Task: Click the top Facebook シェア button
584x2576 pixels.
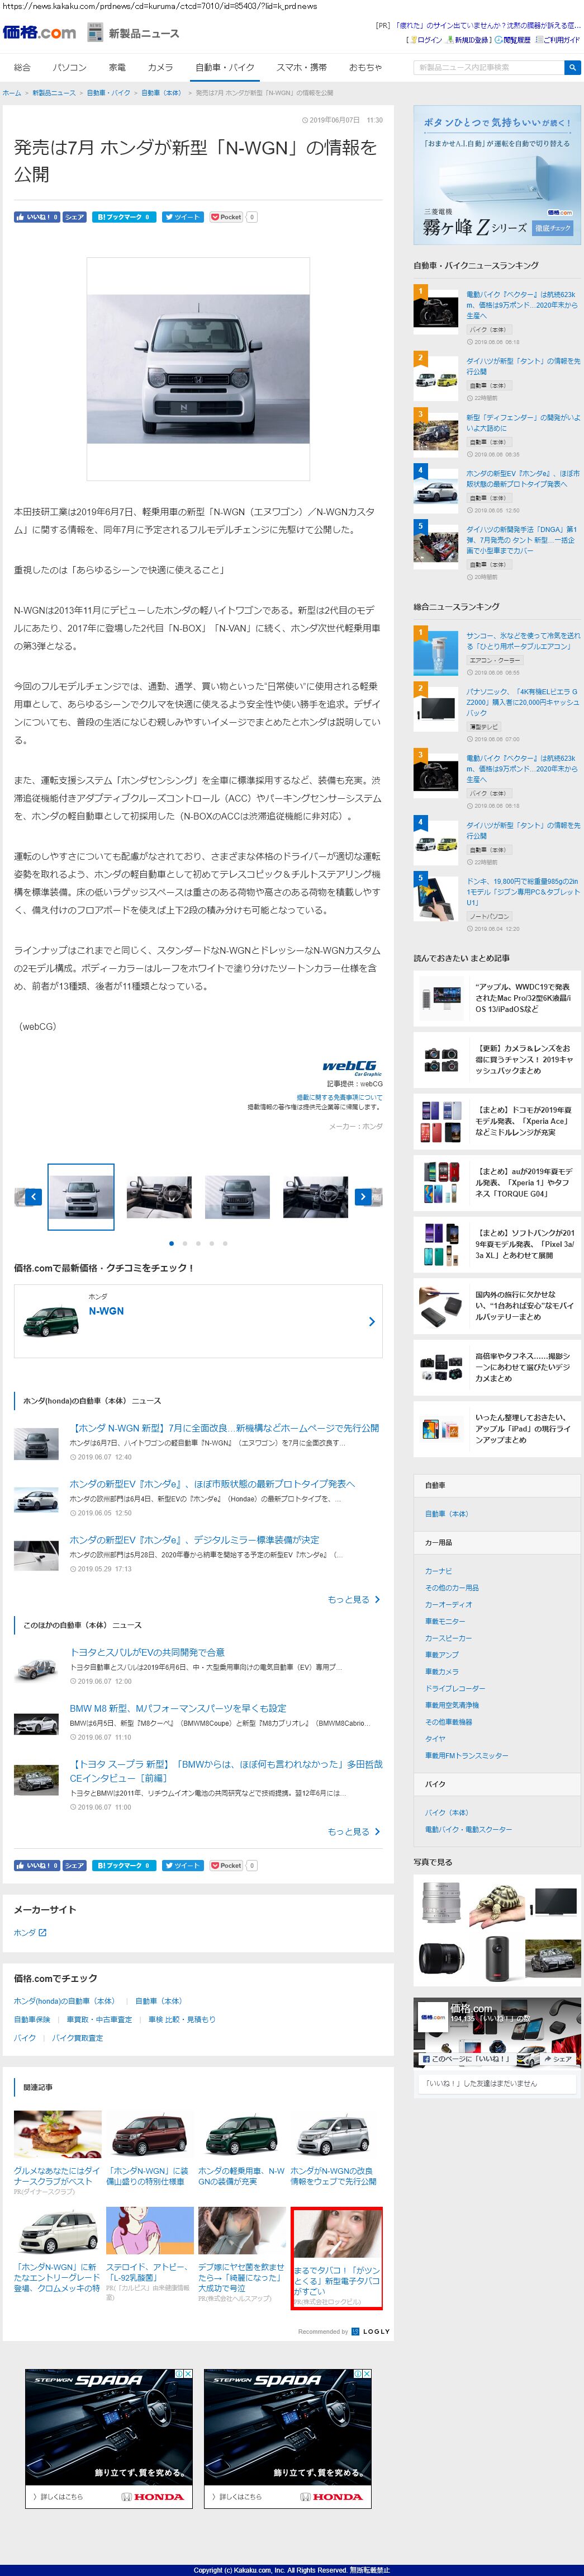Action: (x=75, y=217)
